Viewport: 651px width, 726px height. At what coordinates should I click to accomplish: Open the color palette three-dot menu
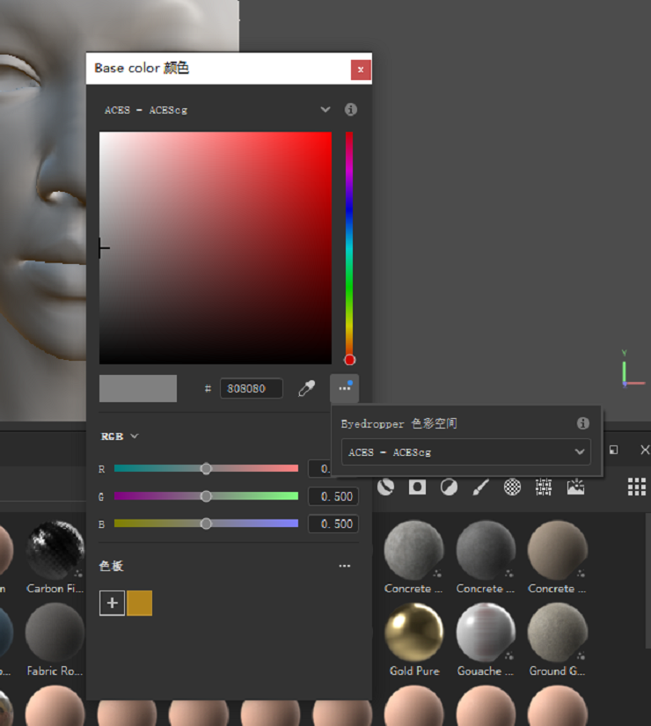(x=344, y=566)
